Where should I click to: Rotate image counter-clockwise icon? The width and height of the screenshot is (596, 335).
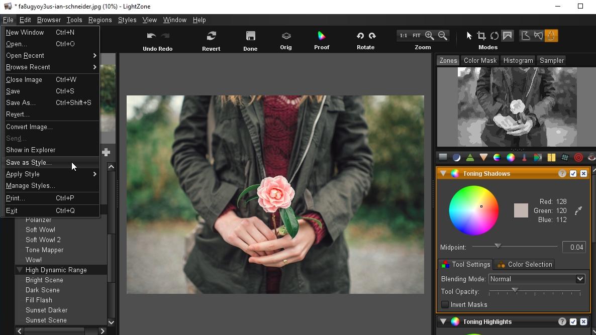pyautogui.click(x=360, y=36)
